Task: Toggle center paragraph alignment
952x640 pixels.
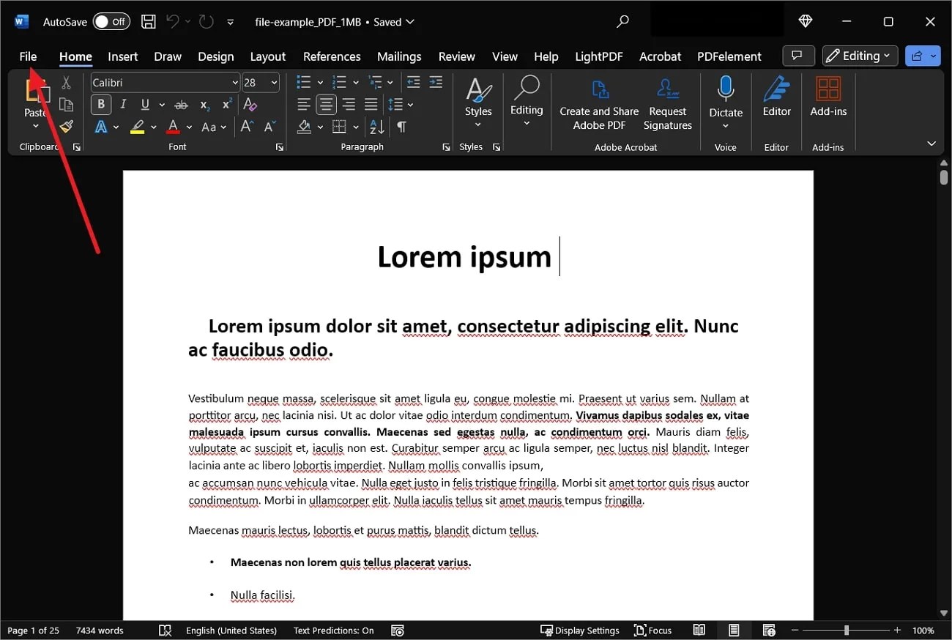Action: coord(325,104)
